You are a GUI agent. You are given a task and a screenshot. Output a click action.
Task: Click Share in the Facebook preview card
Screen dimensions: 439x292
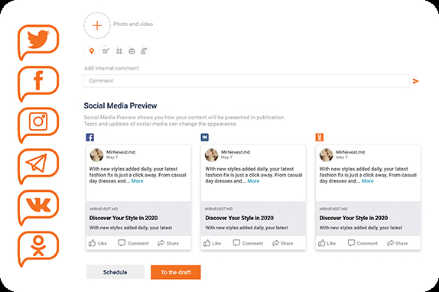click(x=168, y=243)
